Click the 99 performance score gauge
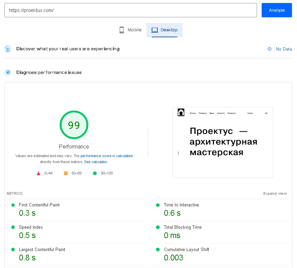The height and width of the screenshot is (268, 297). pyautogui.click(x=74, y=125)
